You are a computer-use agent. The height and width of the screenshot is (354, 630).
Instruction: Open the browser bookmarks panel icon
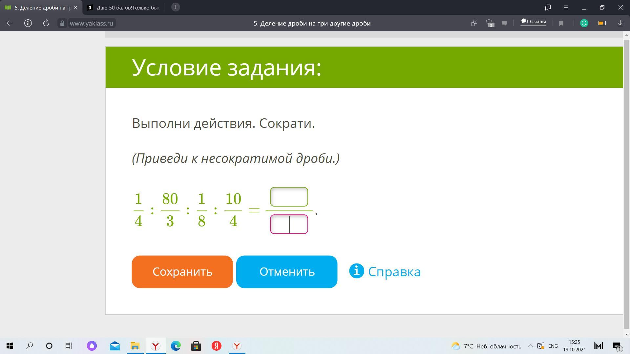[x=548, y=7]
